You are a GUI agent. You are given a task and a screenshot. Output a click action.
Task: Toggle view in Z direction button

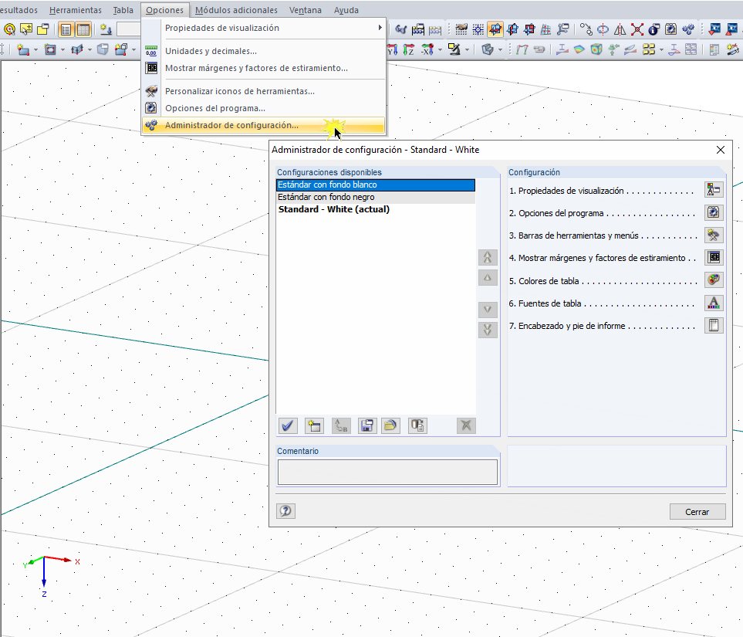tap(408, 49)
